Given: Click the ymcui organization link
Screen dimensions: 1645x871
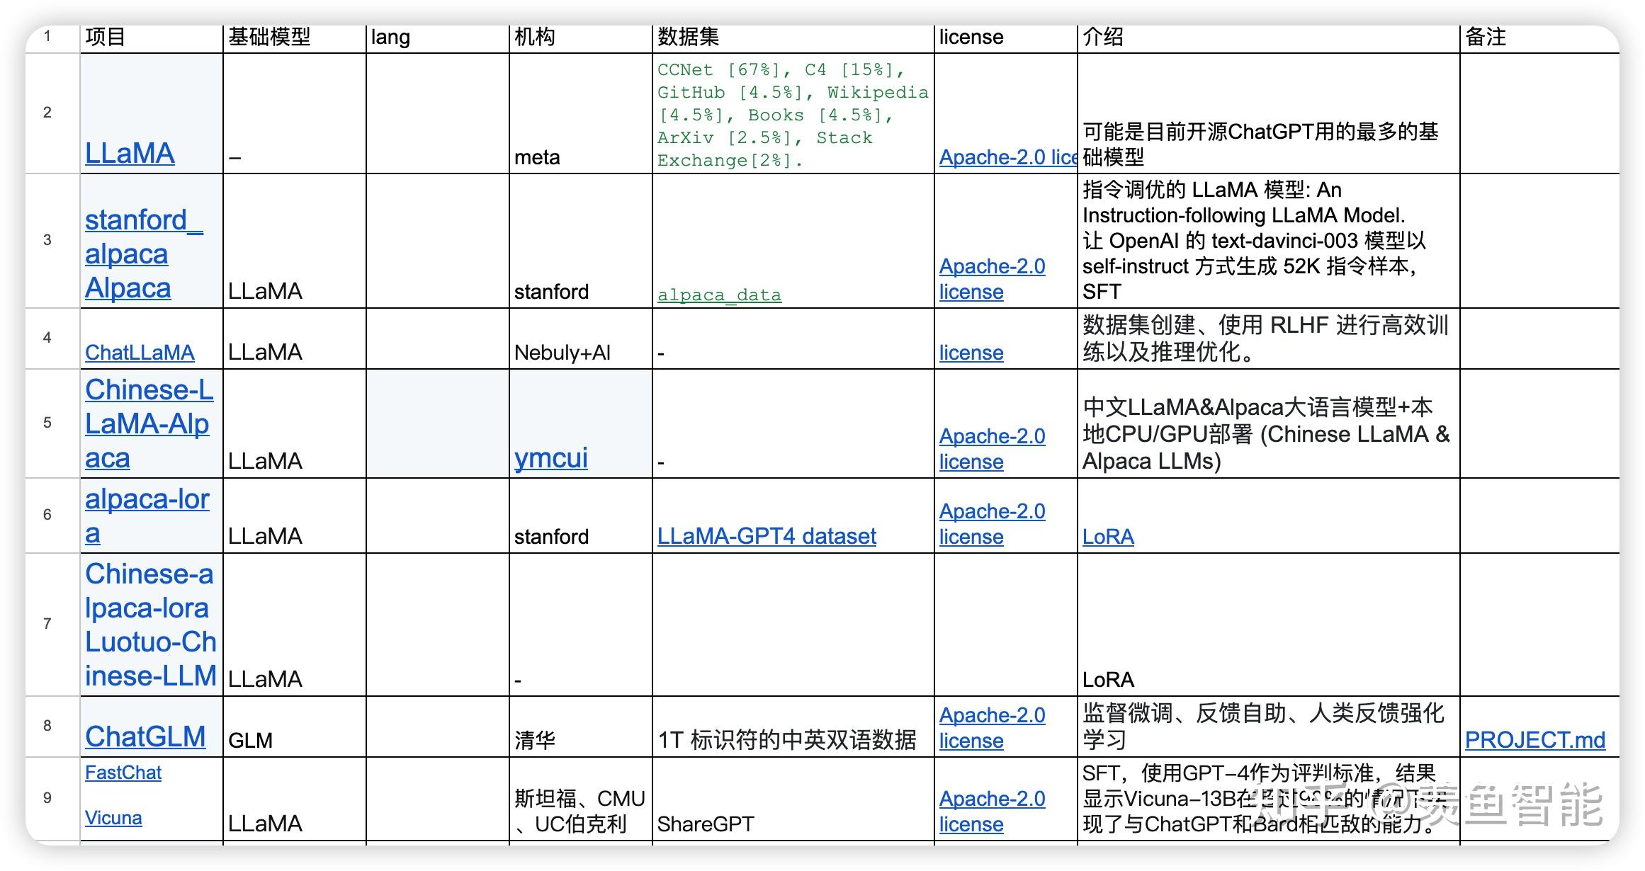Looking at the screenshot, I should (550, 458).
